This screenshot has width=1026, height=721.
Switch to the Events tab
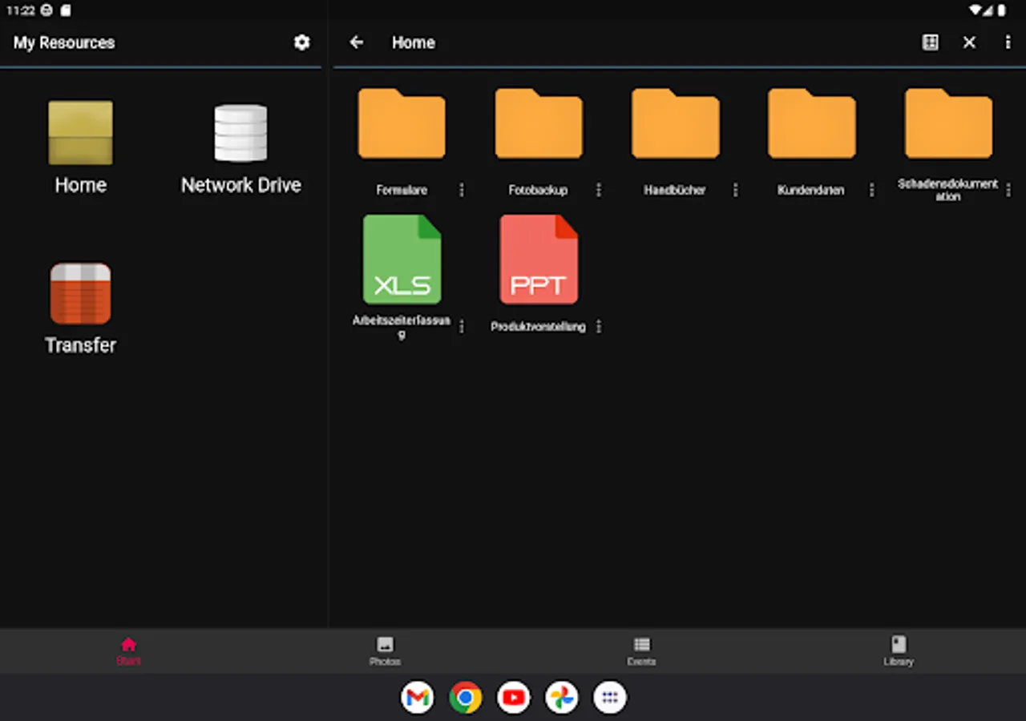coord(641,651)
